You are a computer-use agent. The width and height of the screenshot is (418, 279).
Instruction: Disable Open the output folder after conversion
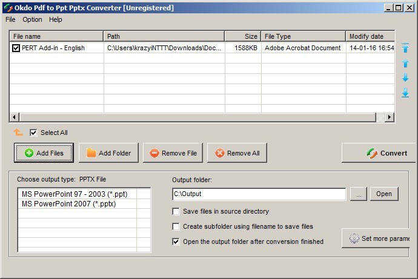pyautogui.click(x=176, y=241)
